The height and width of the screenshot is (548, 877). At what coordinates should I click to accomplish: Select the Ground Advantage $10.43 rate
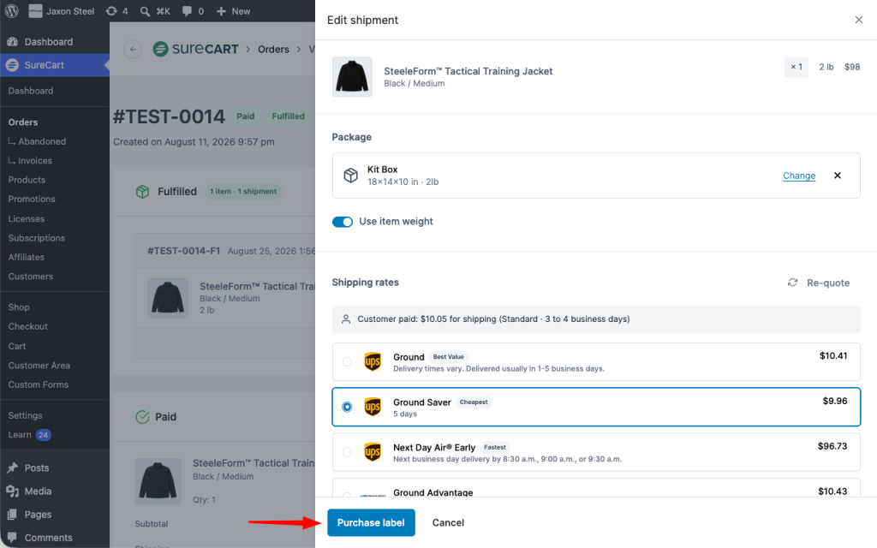596,488
